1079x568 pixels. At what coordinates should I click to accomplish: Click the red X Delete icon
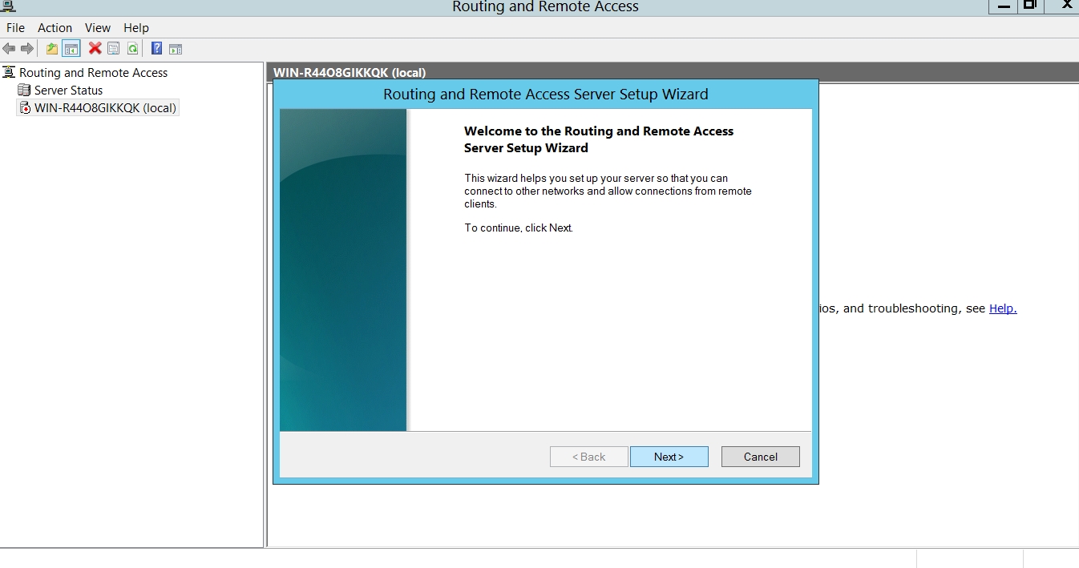tap(95, 49)
